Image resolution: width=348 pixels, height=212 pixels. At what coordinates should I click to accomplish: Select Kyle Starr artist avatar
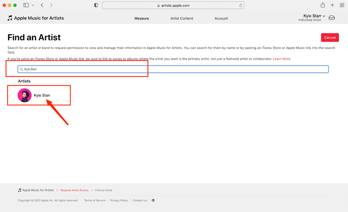click(24, 95)
